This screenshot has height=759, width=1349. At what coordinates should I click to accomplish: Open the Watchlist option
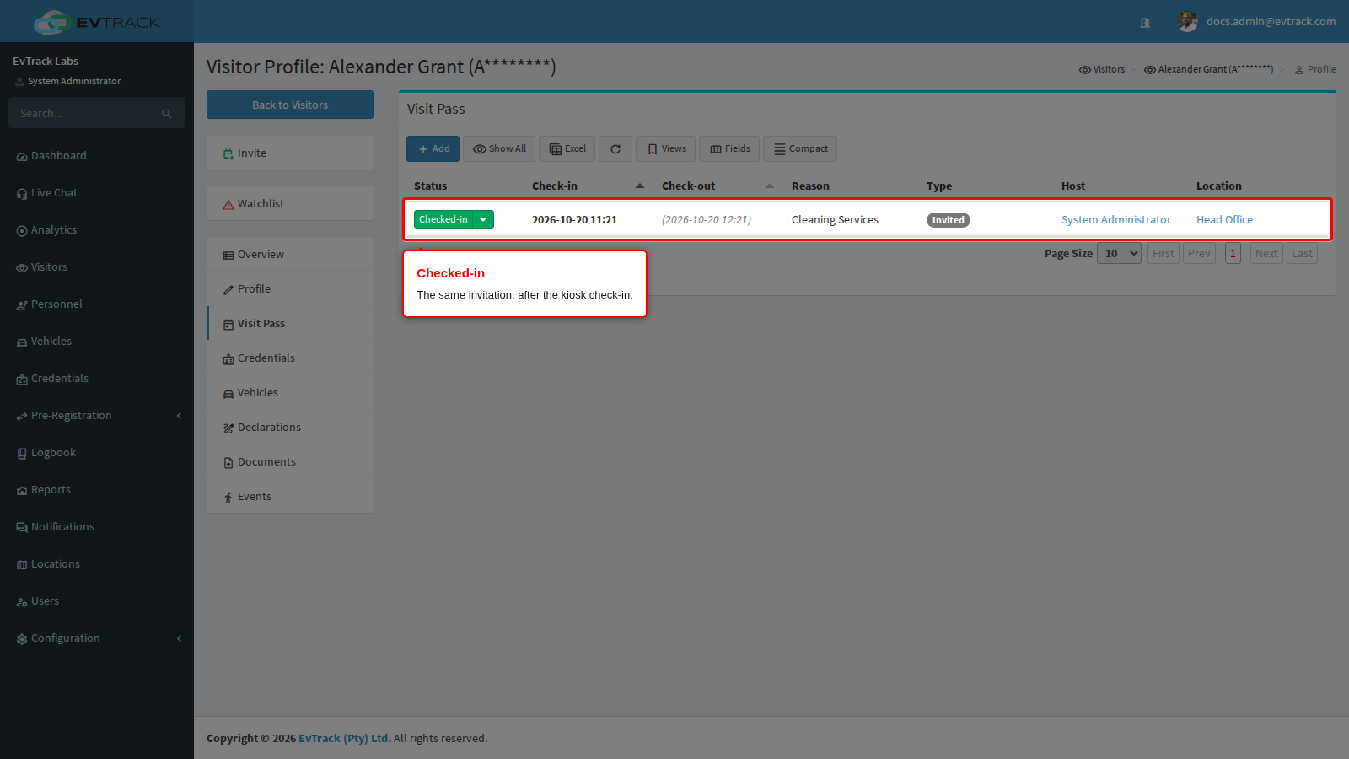click(x=290, y=204)
